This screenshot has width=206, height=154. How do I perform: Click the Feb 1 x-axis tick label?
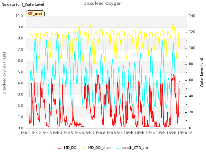pos(26,133)
